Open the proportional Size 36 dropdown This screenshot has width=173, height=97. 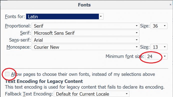pyautogui.click(x=159, y=26)
